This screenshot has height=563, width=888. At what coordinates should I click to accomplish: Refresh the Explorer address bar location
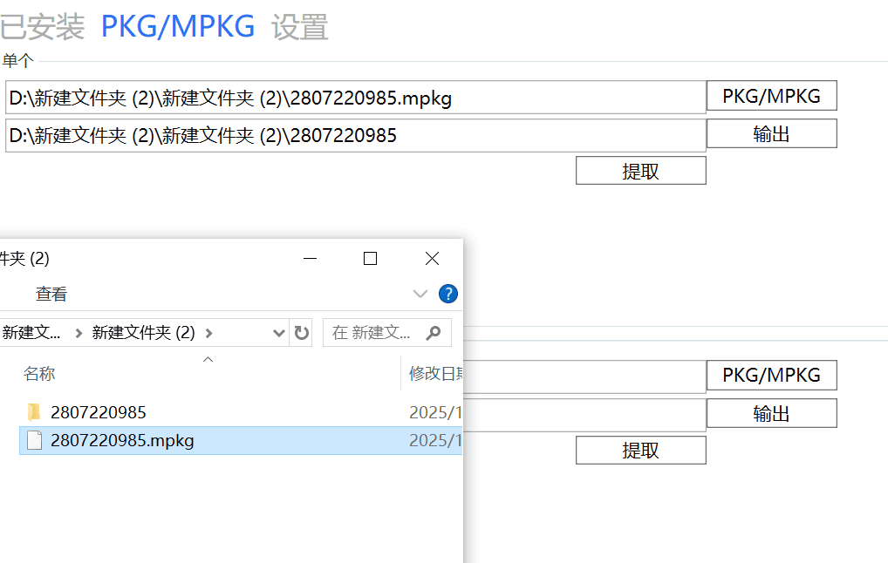tap(302, 333)
